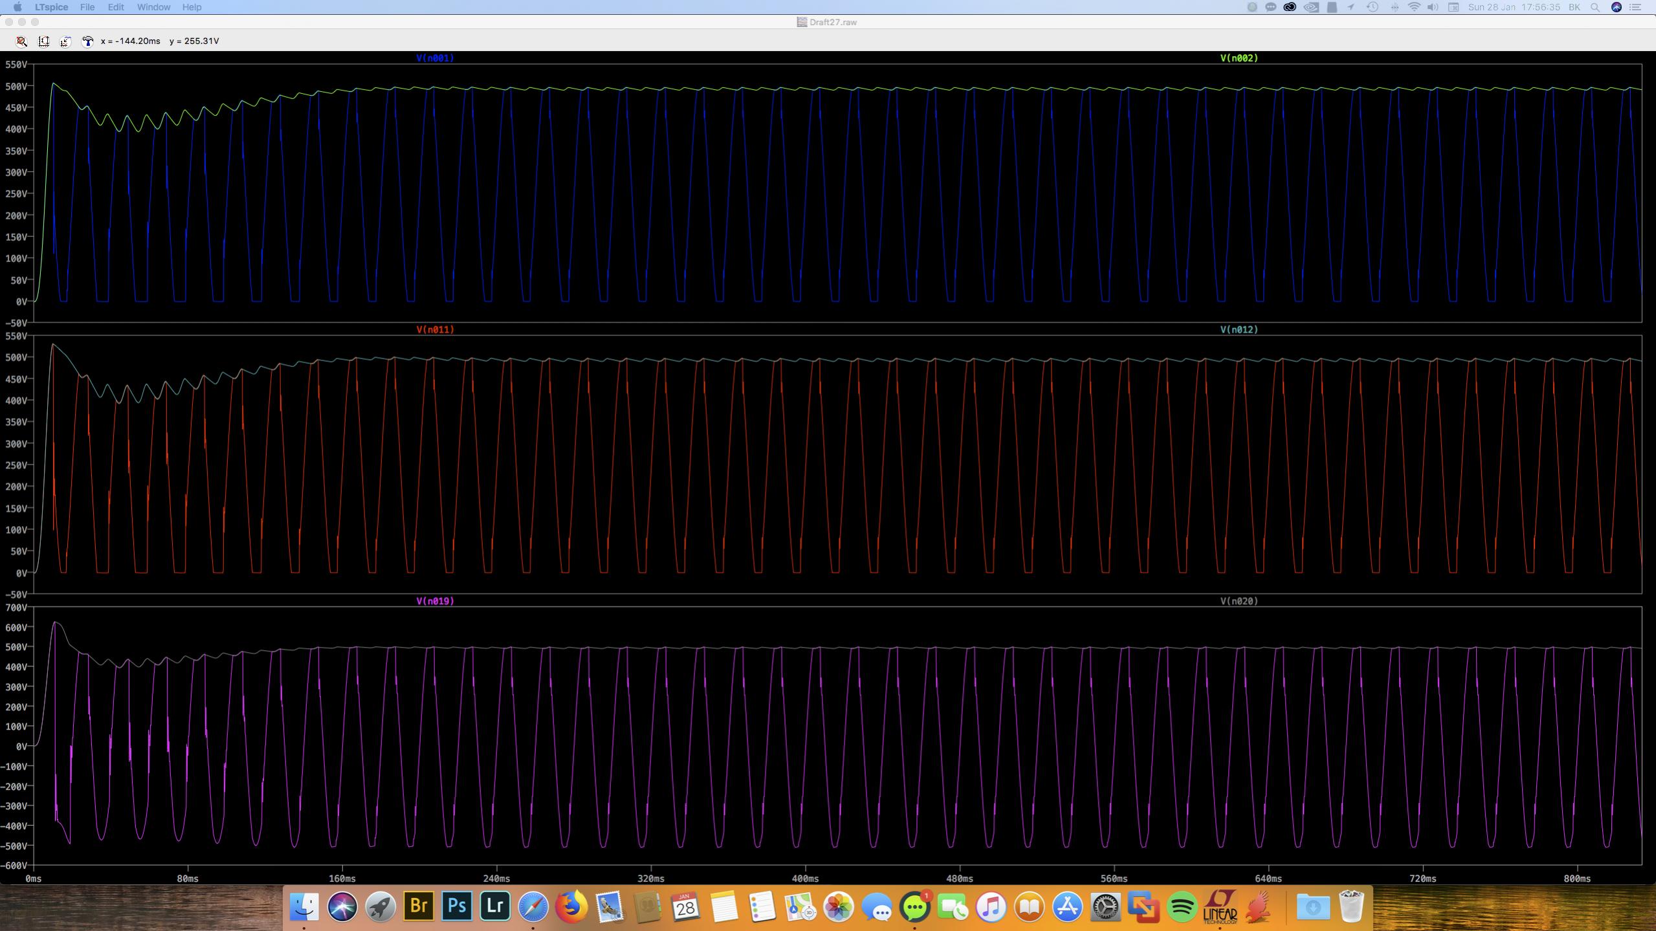Click the Siri icon in menu bar
The width and height of the screenshot is (1656, 931).
pos(1616,7)
